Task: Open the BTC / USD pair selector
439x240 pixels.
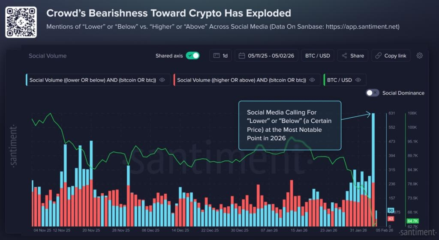Action: [318, 56]
